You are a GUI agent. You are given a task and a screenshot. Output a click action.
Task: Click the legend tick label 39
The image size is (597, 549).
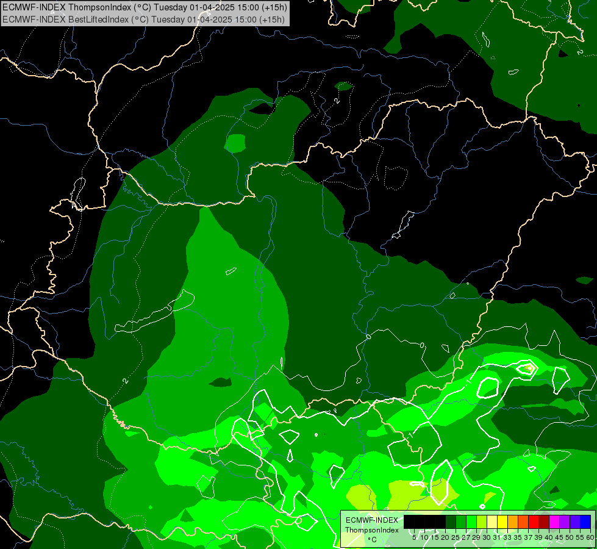tap(538, 537)
